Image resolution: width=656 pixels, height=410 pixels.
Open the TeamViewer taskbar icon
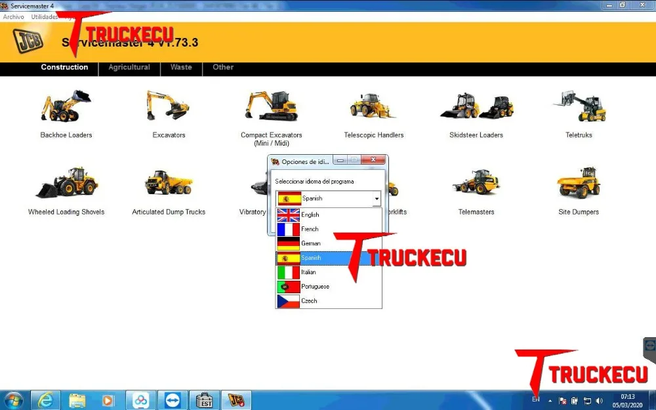click(x=173, y=401)
